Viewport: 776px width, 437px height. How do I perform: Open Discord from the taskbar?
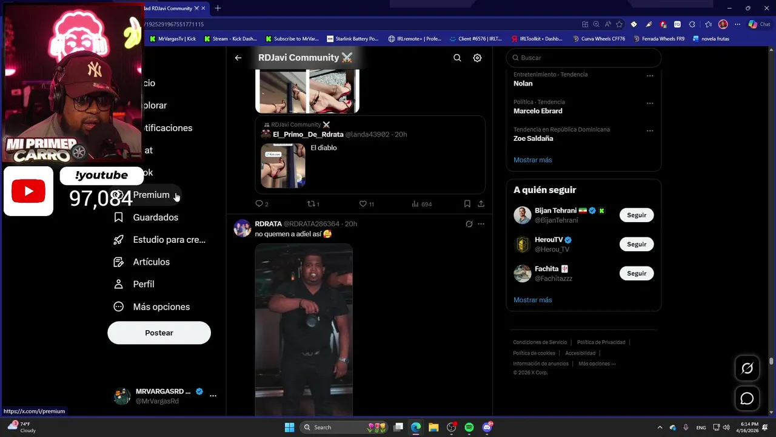pyautogui.click(x=487, y=427)
